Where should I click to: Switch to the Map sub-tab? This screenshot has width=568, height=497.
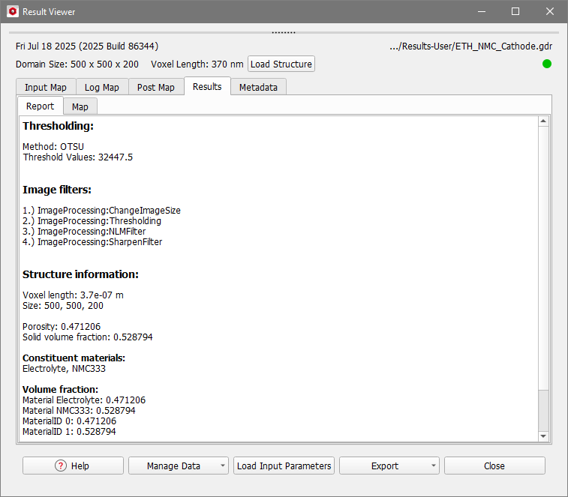pos(80,106)
